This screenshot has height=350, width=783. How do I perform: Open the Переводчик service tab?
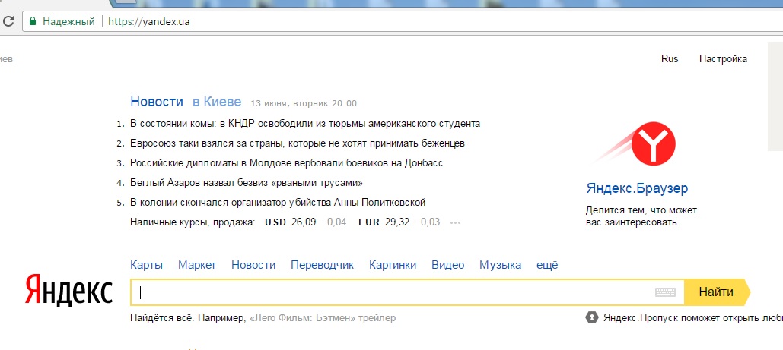tap(322, 265)
